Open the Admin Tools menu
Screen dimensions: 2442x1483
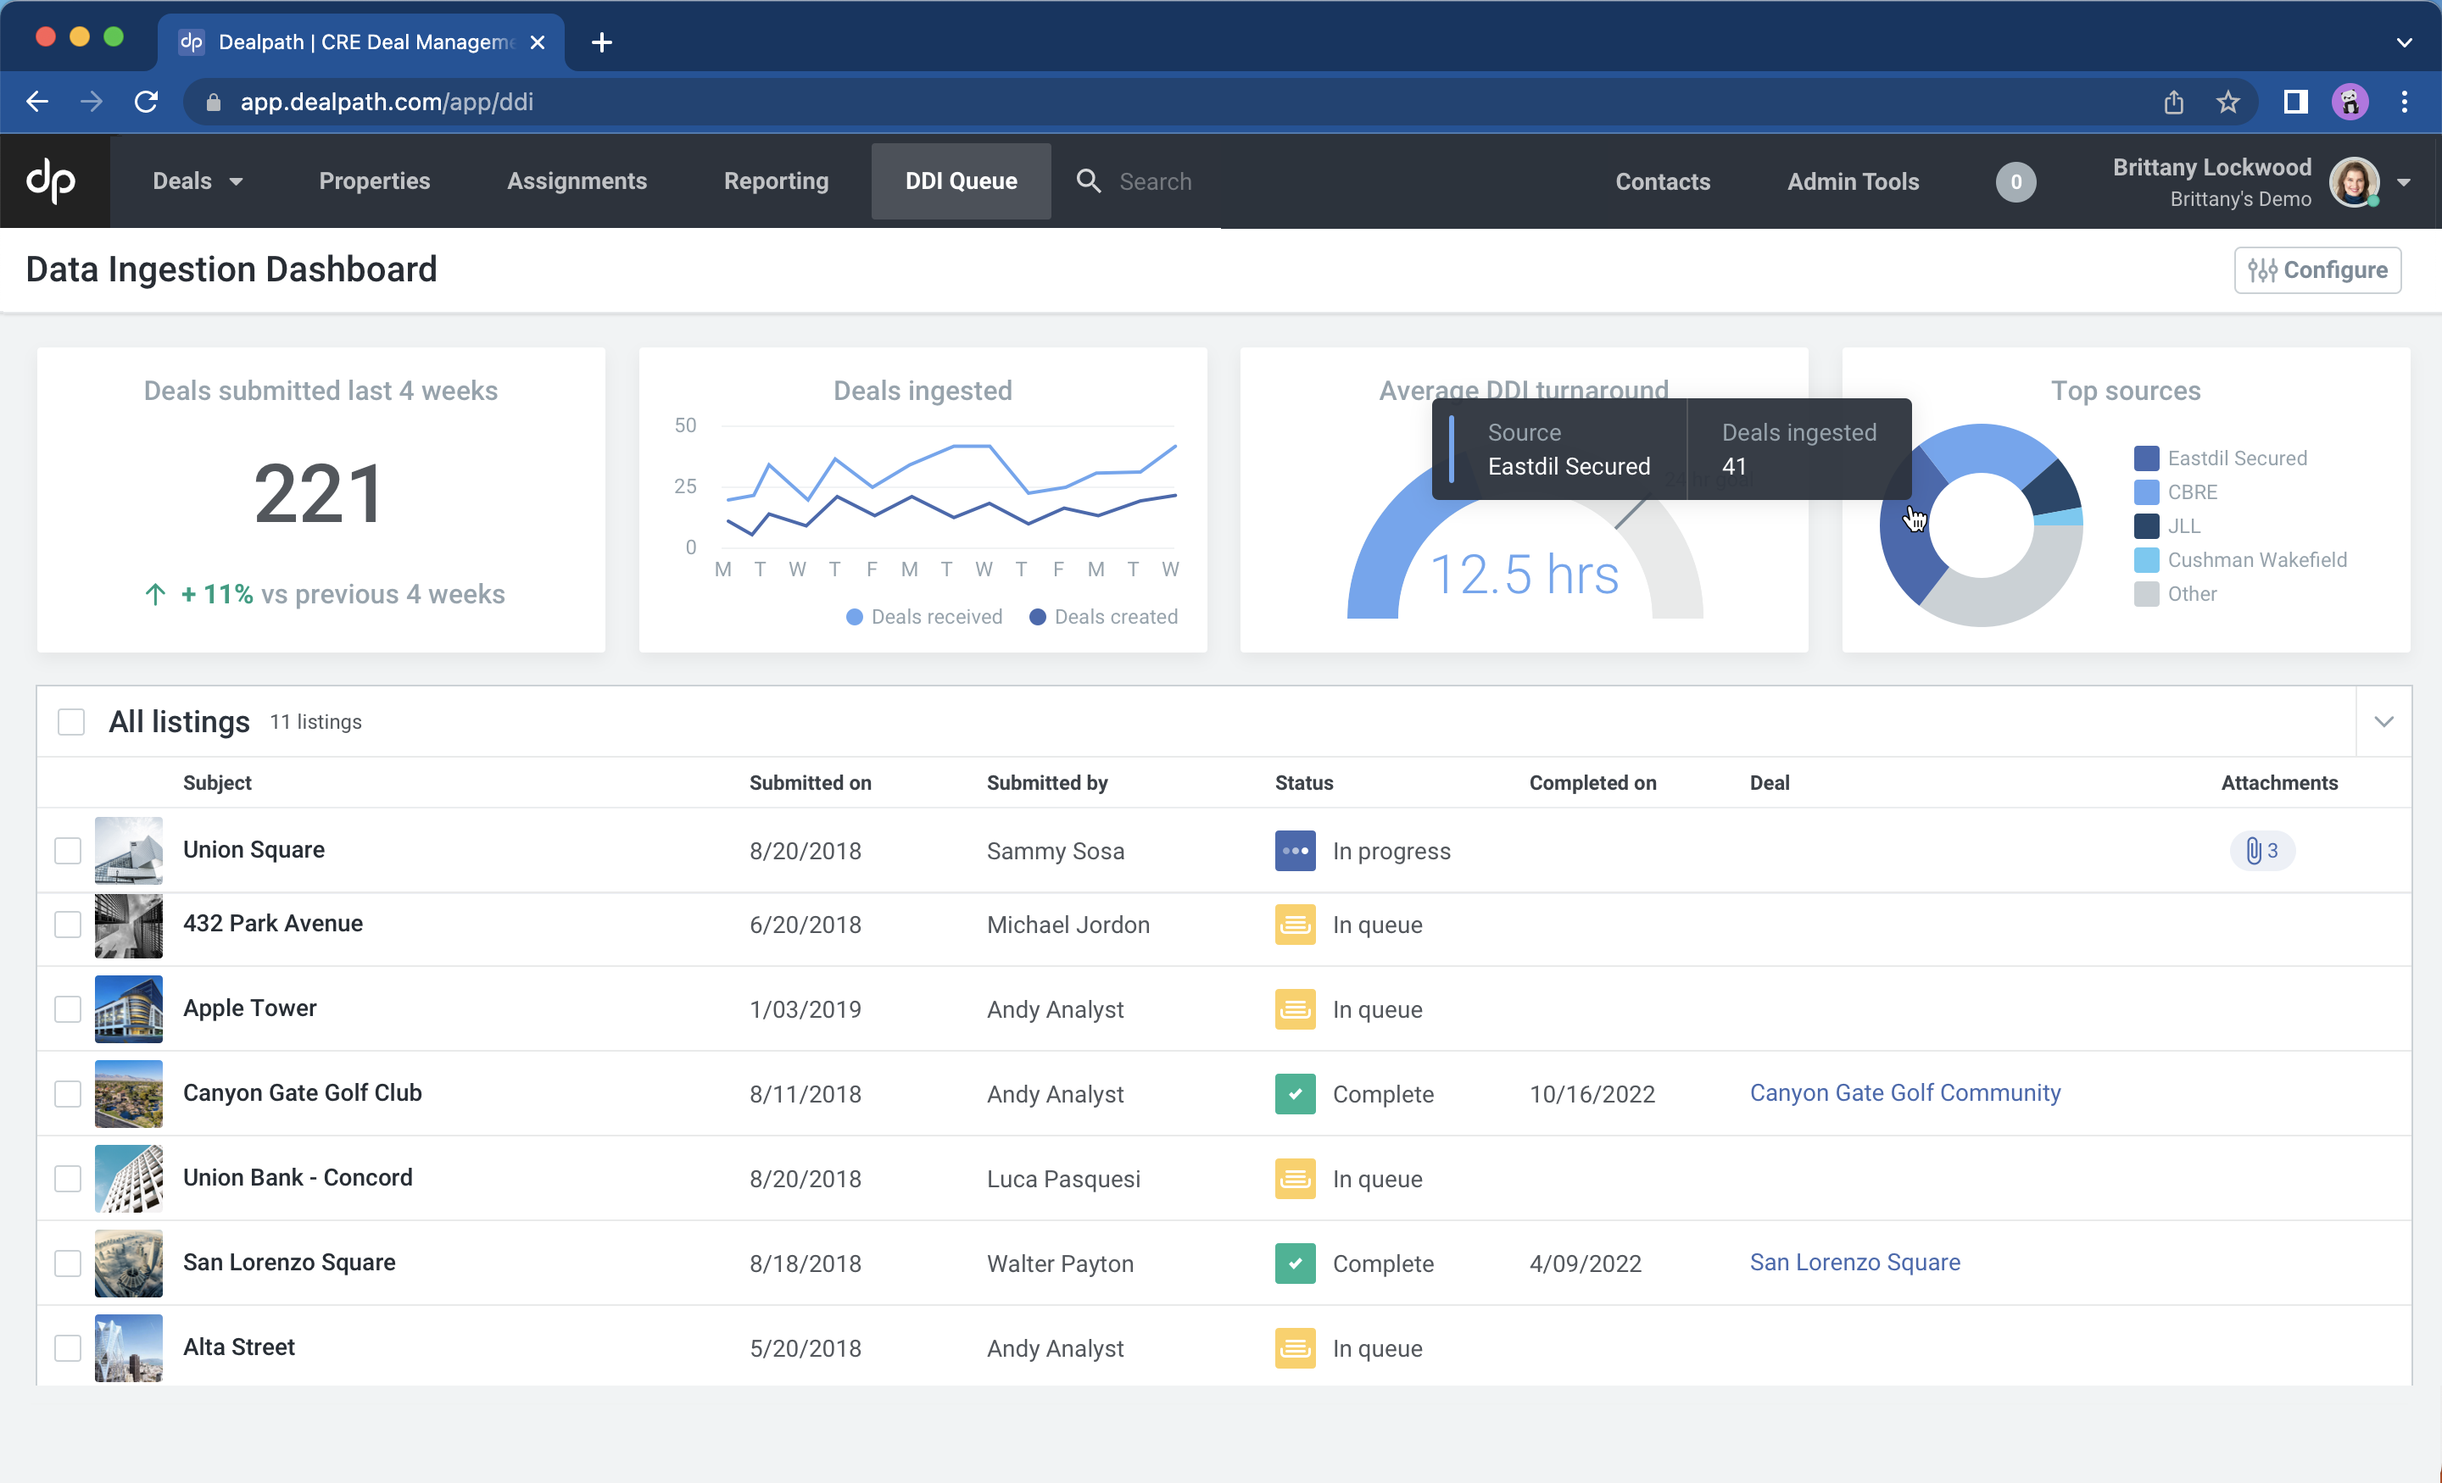click(1853, 181)
